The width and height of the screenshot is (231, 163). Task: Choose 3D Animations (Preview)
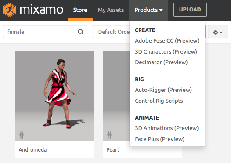(x=167, y=128)
